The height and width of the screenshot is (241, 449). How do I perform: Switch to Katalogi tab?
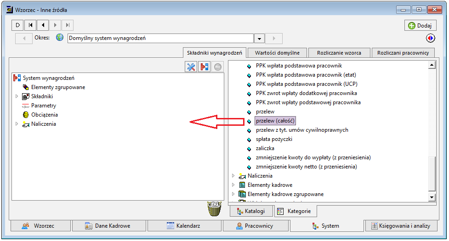251,211
